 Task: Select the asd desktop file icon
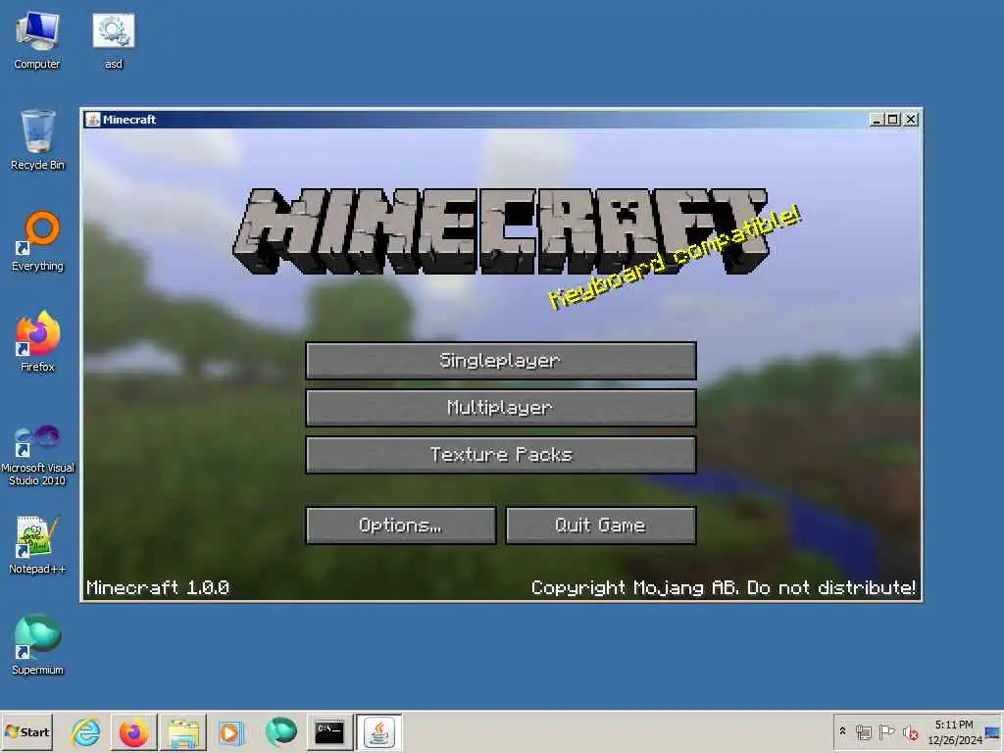tap(114, 41)
